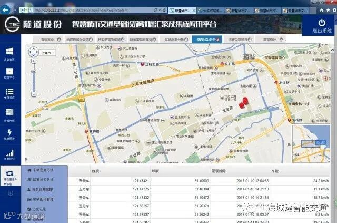Close the 系统首页 tab with its X
Screen dimensions: 337x223
[59, 40]
